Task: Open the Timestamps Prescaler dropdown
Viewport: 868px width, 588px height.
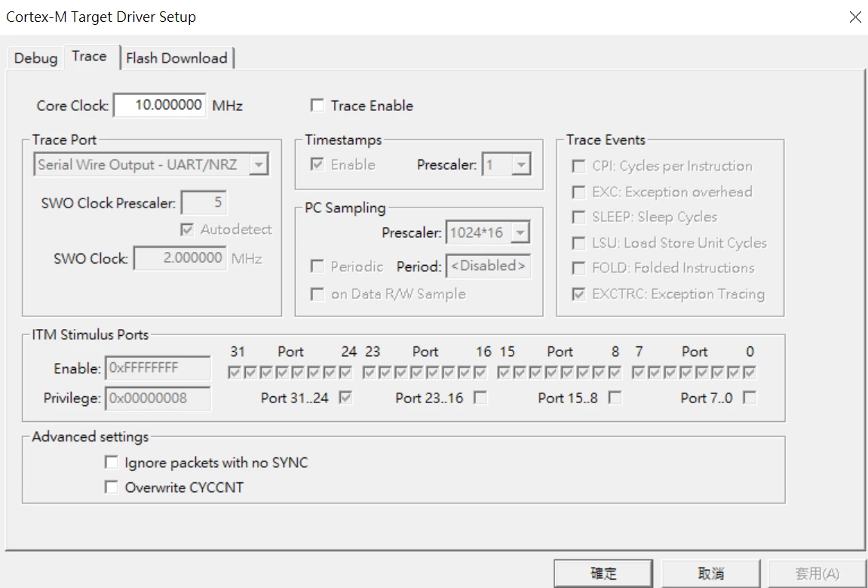Action: point(507,165)
